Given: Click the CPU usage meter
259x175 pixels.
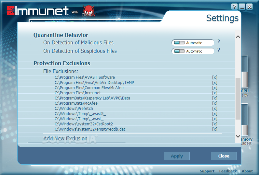Looking at the screenshot, I should click(245, 72).
